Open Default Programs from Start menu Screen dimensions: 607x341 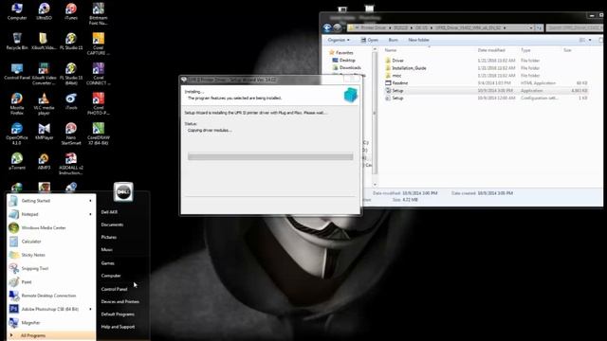[118, 314]
